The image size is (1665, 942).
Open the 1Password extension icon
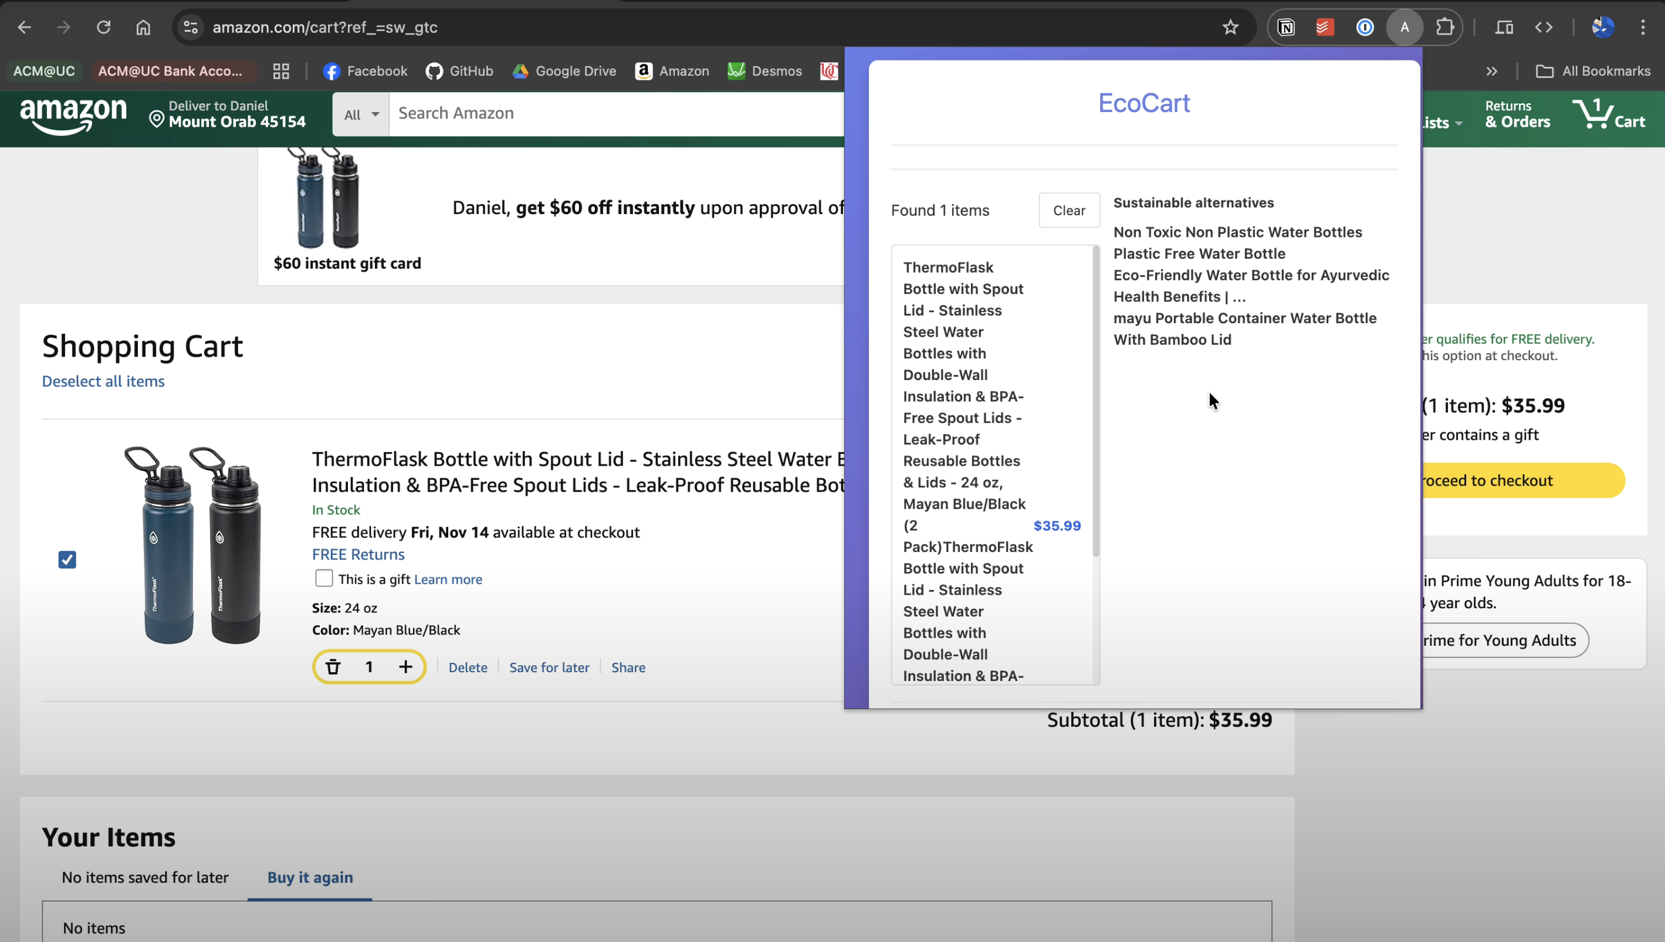click(x=1365, y=27)
